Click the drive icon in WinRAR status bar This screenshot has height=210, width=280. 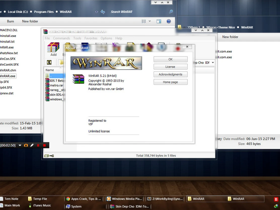click(x=46, y=156)
